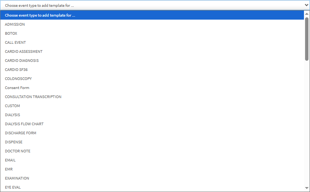Collapse the event type dropdown chevron

tap(306, 5)
